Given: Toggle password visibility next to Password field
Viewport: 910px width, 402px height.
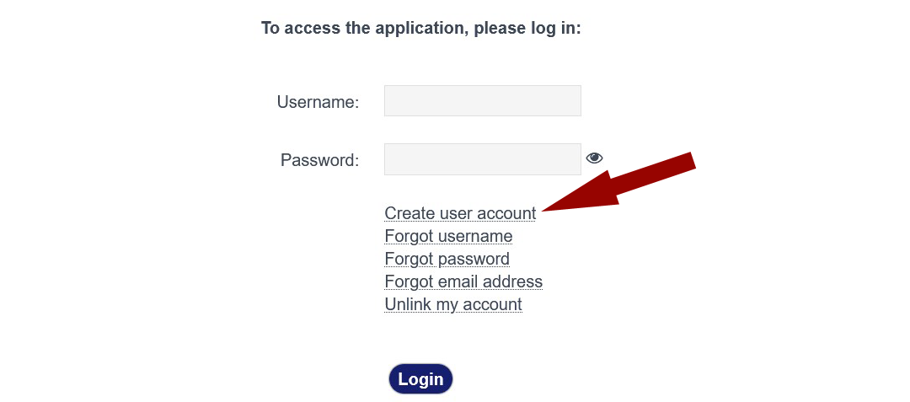Looking at the screenshot, I should click(594, 158).
